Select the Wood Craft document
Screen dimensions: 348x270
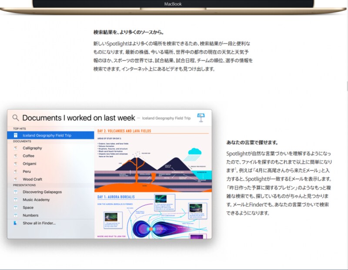(33, 179)
